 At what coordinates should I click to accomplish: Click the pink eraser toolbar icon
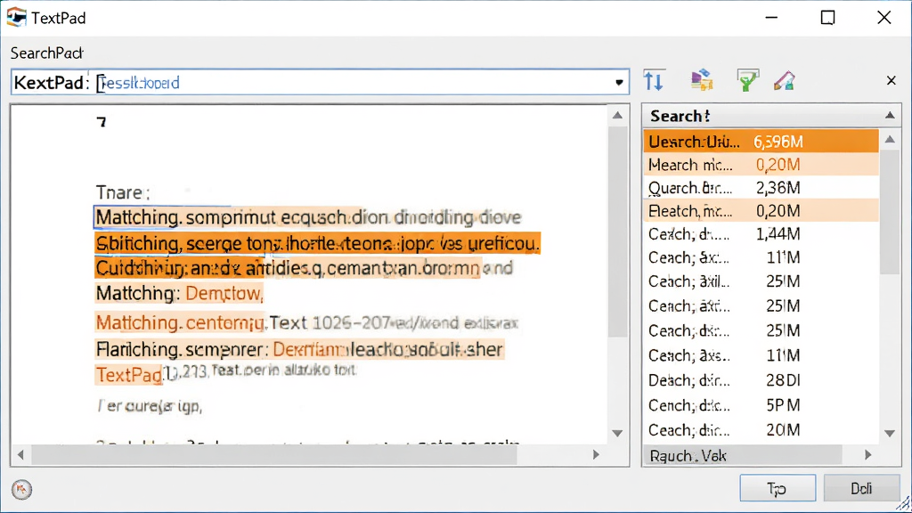784,81
